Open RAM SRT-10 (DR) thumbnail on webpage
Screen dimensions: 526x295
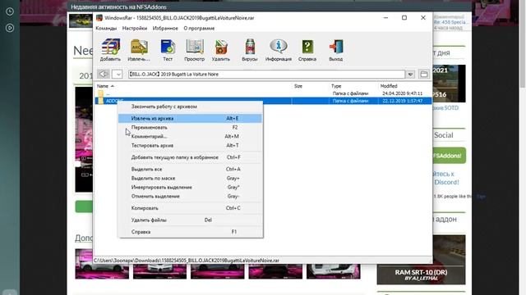pos(421,260)
